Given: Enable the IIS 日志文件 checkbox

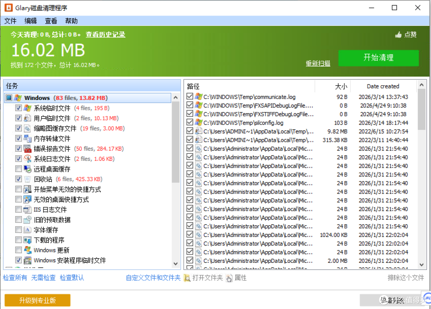Looking at the screenshot, I should click(18, 209).
